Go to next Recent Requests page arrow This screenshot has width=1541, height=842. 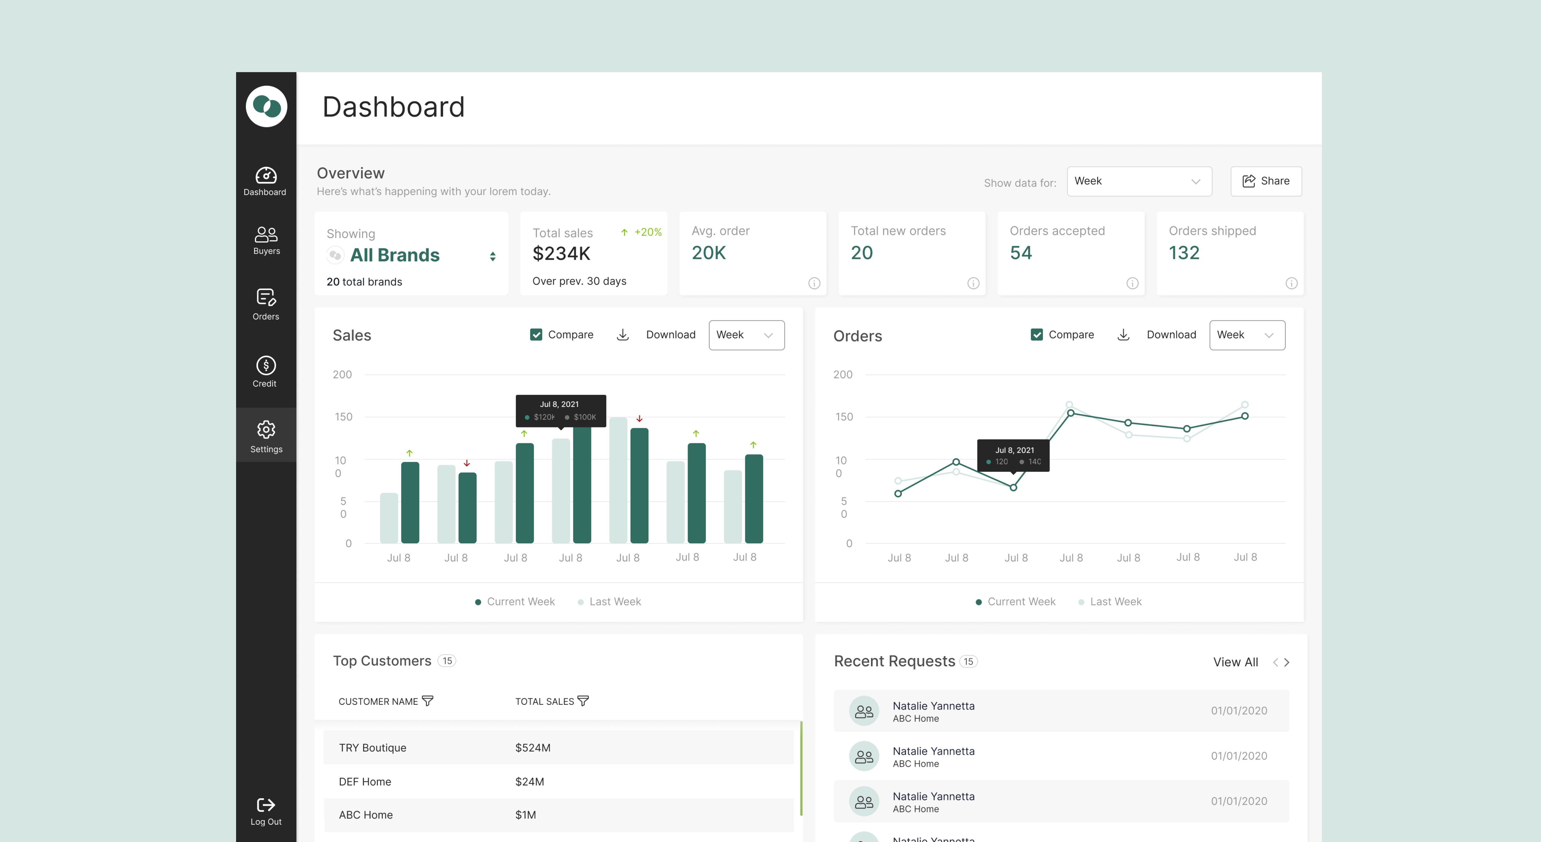point(1287,662)
